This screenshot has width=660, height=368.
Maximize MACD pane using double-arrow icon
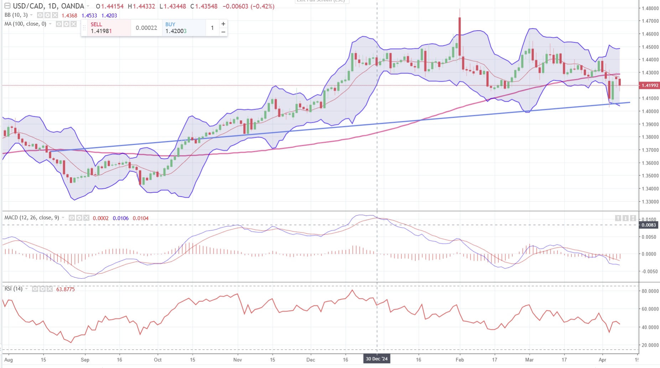pos(633,218)
